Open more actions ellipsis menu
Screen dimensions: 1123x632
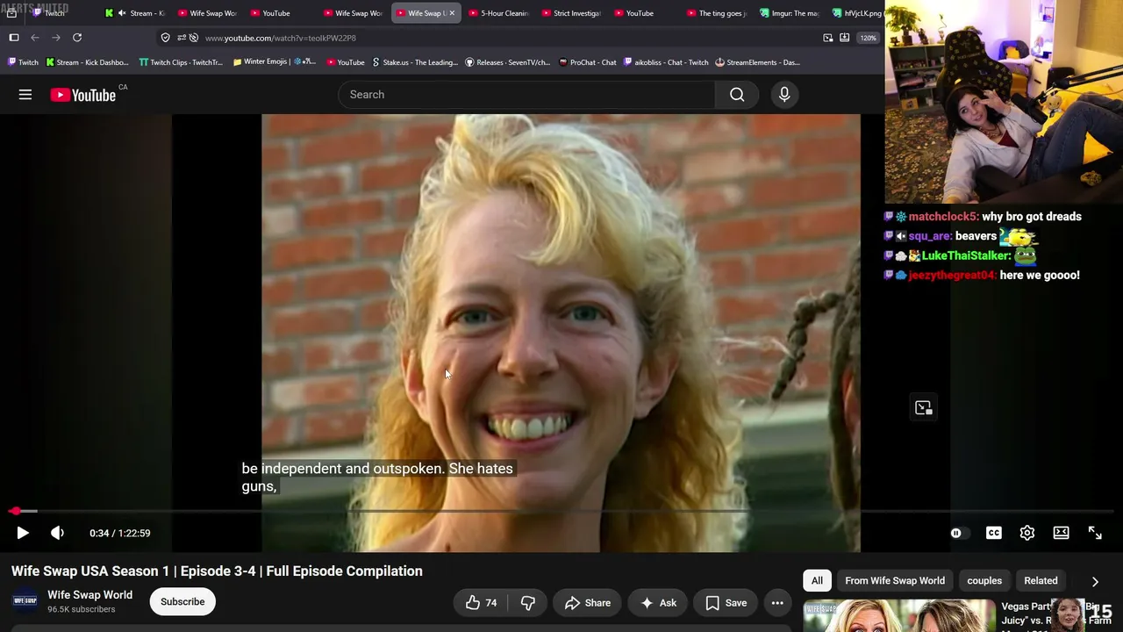coord(777,602)
